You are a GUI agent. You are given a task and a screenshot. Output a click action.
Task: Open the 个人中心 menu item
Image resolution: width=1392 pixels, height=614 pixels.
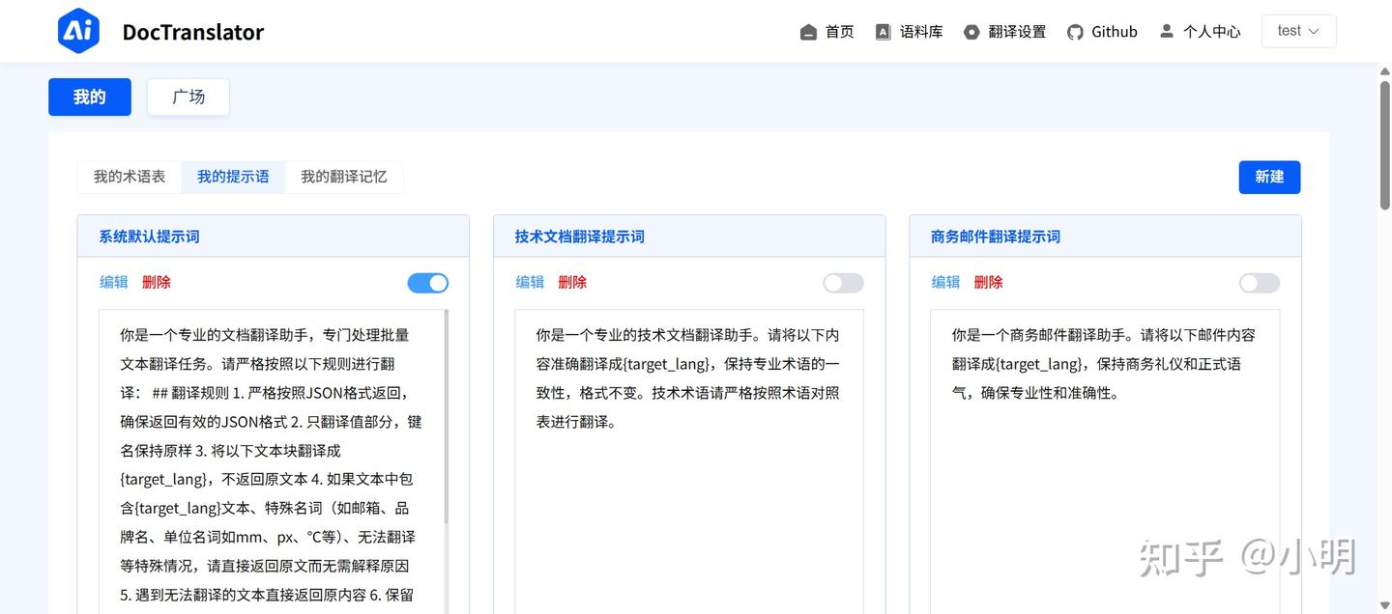(1212, 32)
